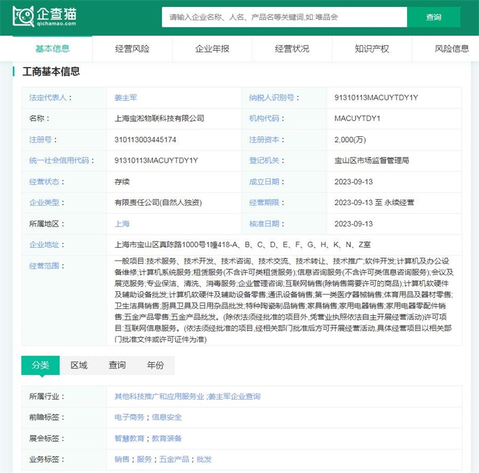This screenshot has height=473, width=479.
Task: Click the 电子商务 tag link
Action: tap(129, 418)
